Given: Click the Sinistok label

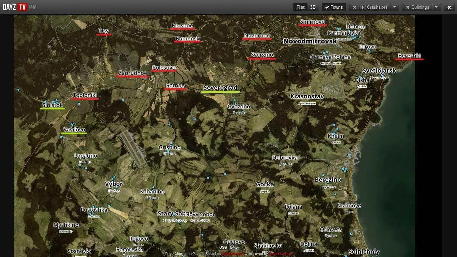Looking at the screenshot, I should 53,105.
